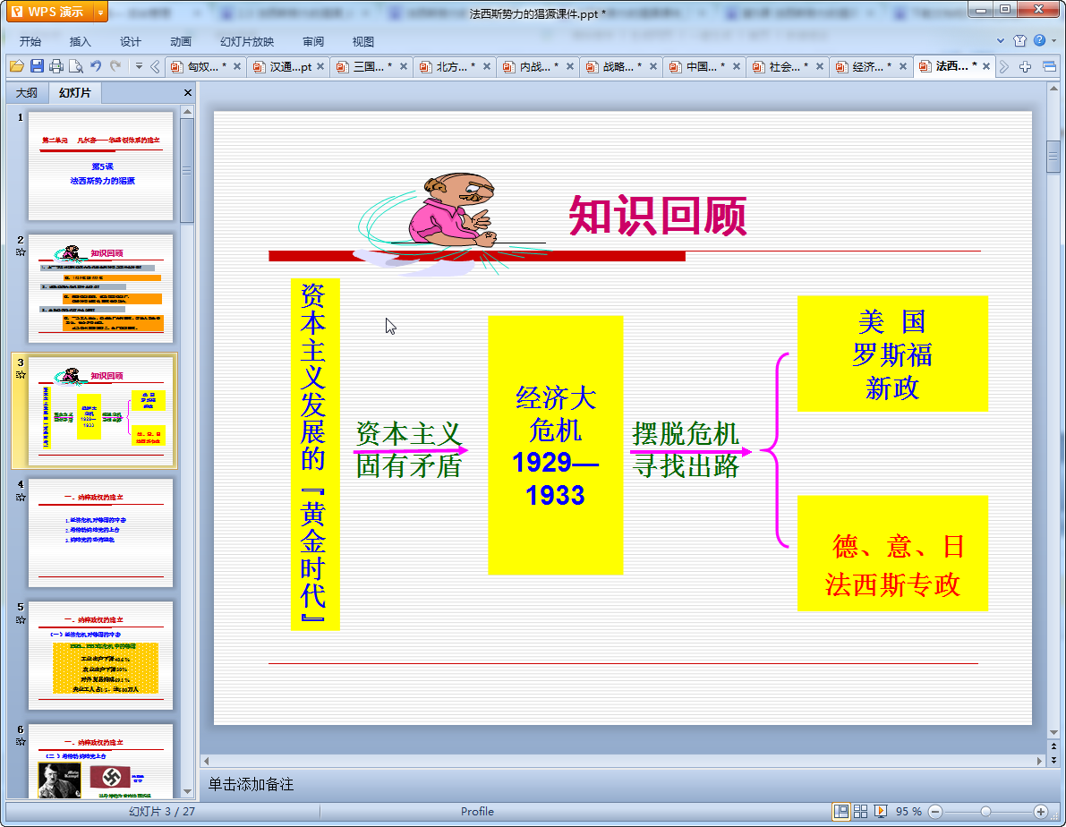
Task: Click zoom in plus button
Action: (x=1041, y=812)
